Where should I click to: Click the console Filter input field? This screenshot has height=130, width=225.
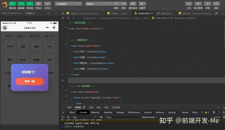[122, 117]
